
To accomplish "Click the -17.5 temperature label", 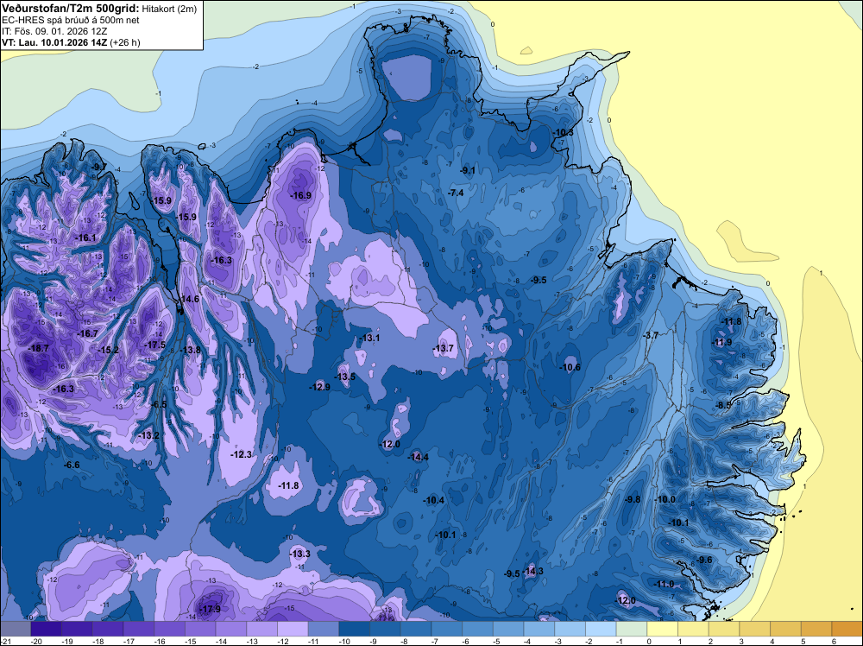I will (155, 345).
